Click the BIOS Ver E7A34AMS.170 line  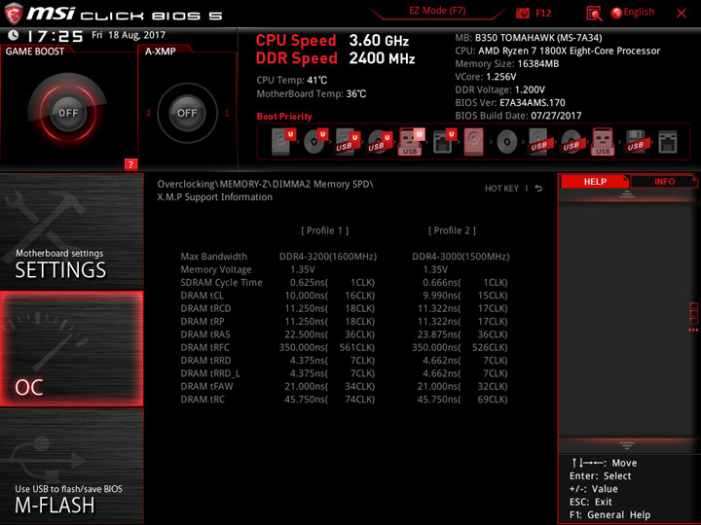(510, 103)
